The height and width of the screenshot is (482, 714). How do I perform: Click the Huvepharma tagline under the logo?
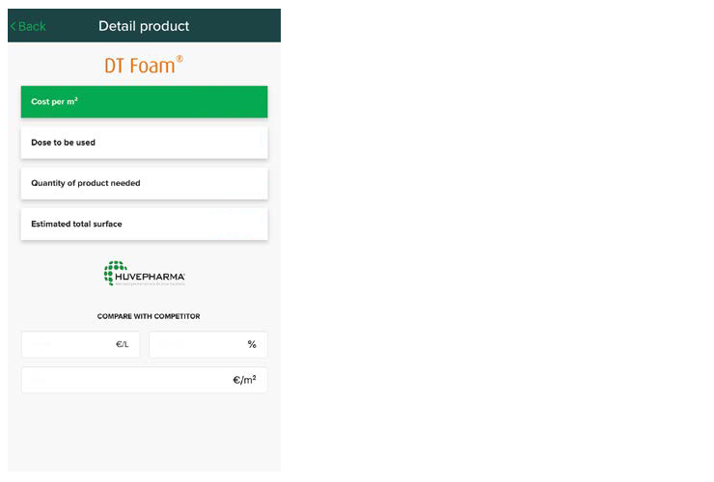pyautogui.click(x=145, y=284)
